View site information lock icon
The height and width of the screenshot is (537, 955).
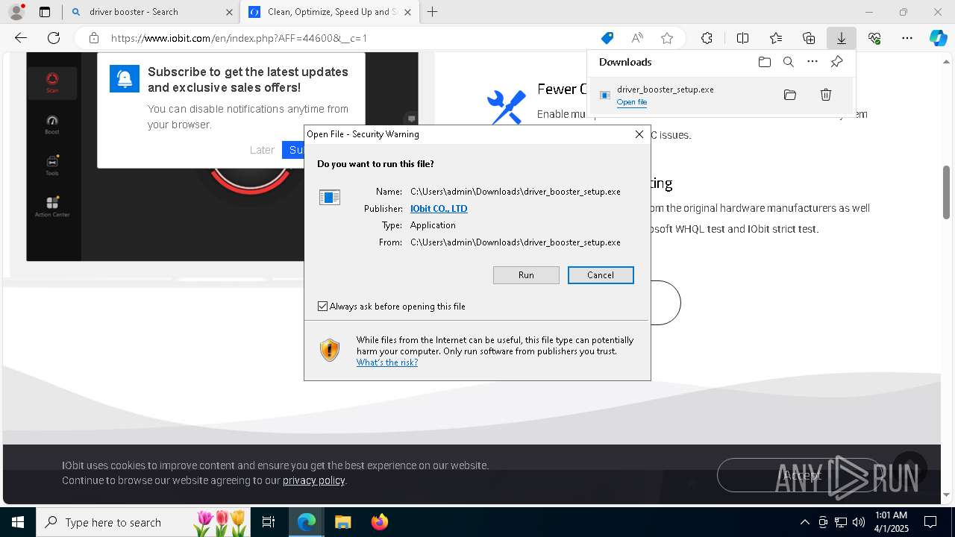pyautogui.click(x=93, y=38)
